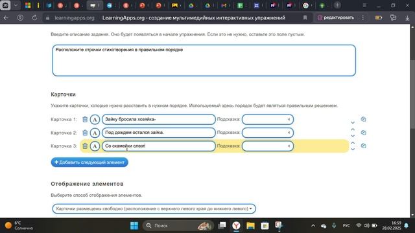The height and width of the screenshot is (233, 415).
Task: Open Yandex Browser from taskbar
Action: coord(236,226)
